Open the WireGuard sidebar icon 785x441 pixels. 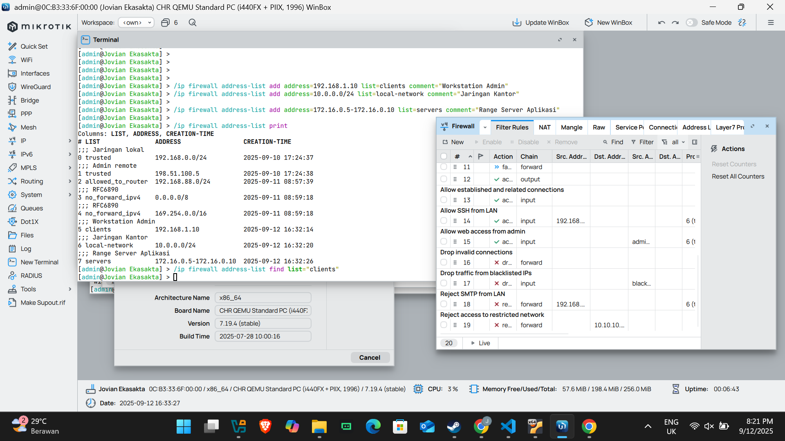pyautogui.click(x=12, y=87)
